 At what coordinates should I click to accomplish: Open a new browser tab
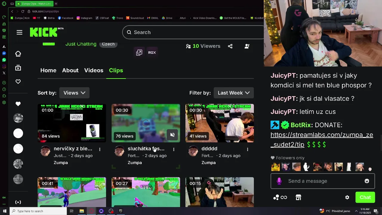(x=56, y=4)
